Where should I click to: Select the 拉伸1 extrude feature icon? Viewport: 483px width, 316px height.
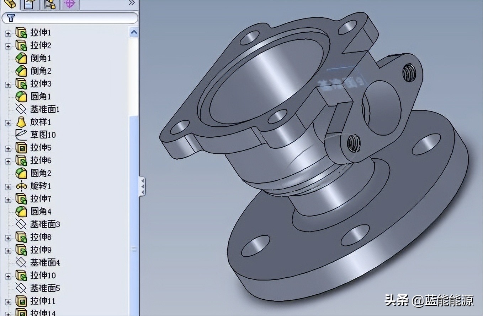coord(21,32)
